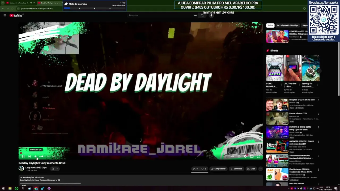Open the Lady Hookk DBD Clips channel name
Viewport: 340px width, 191px height.
point(36,168)
